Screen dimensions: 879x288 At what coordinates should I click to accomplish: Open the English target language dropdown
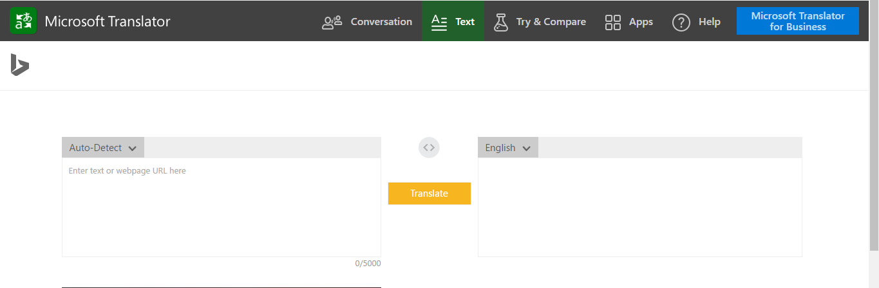[x=507, y=148]
